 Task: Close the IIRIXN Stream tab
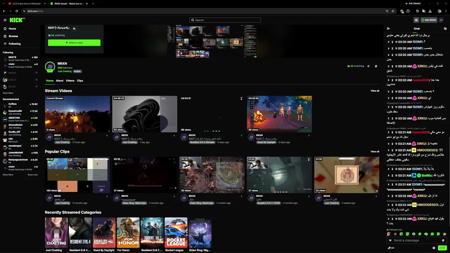coord(87,4)
